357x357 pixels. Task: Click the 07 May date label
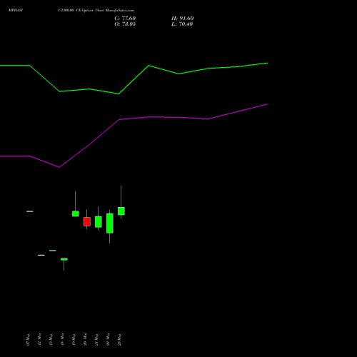(x=28, y=340)
